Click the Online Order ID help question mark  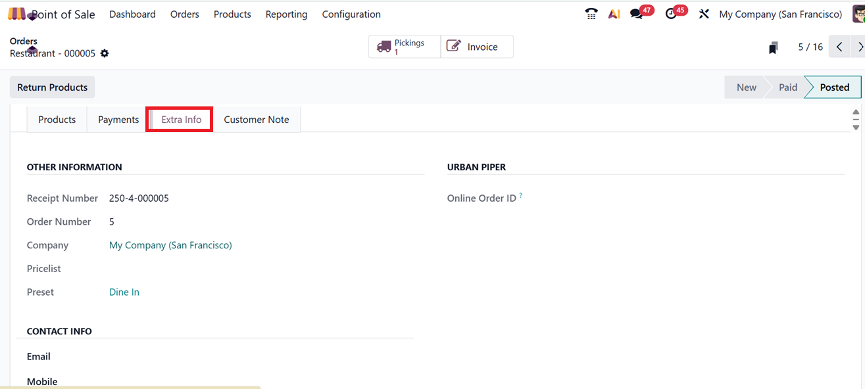click(521, 195)
